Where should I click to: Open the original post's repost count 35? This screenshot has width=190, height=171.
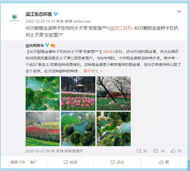click(x=142, y=151)
